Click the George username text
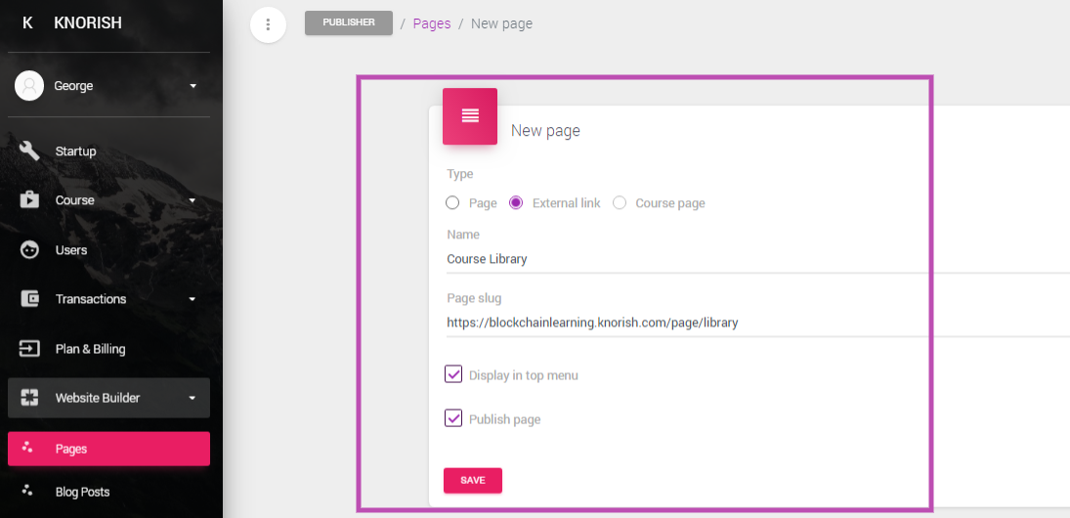Viewport: 1070px width, 518px height. [73, 86]
